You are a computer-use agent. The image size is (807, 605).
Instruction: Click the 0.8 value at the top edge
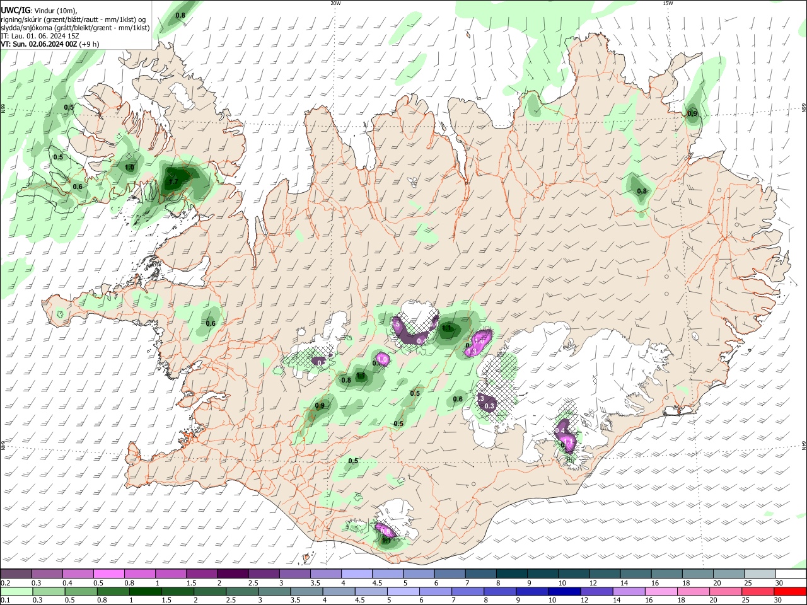[x=180, y=15]
